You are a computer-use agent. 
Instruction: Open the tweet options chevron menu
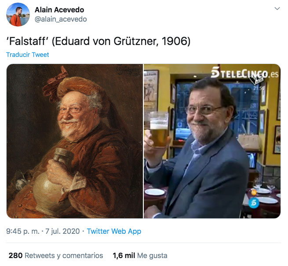pyautogui.click(x=277, y=8)
